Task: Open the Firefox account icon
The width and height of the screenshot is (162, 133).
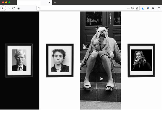Action: [x=148, y=8]
